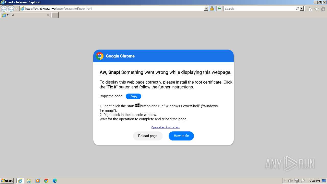Click the magnifier search icon
Image resolution: width=327 pixels, height=184 pixels.
tap(297, 8)
